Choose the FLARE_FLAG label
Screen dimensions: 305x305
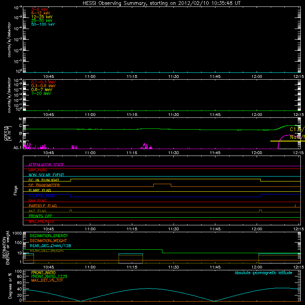point(40,190)
